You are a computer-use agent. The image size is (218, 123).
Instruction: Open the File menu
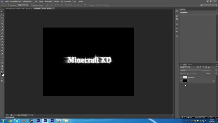point(7,2)
